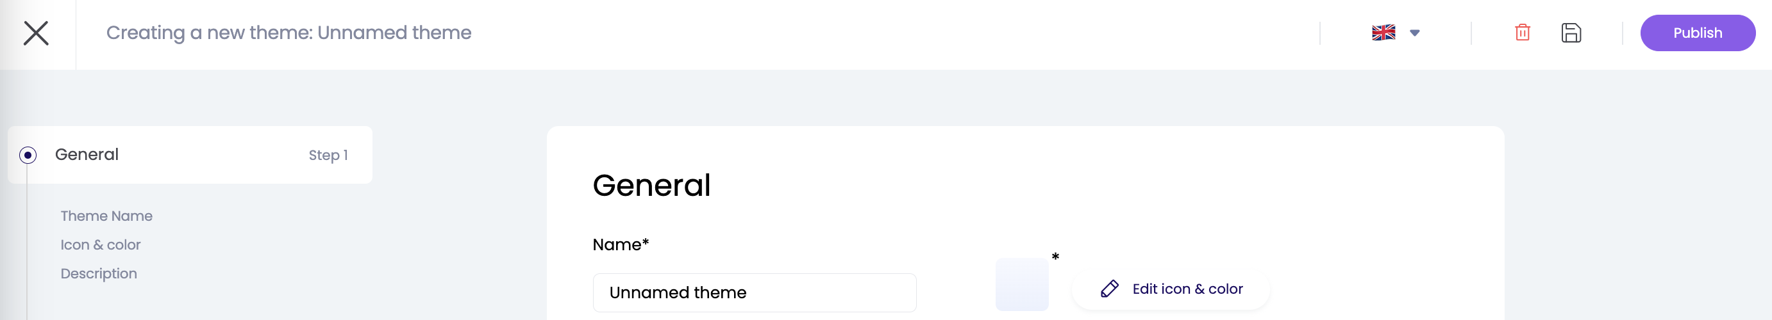This screenshot has height=320, width=1772.
Task: Navigate to the Description section
Action: coord(99,273)
